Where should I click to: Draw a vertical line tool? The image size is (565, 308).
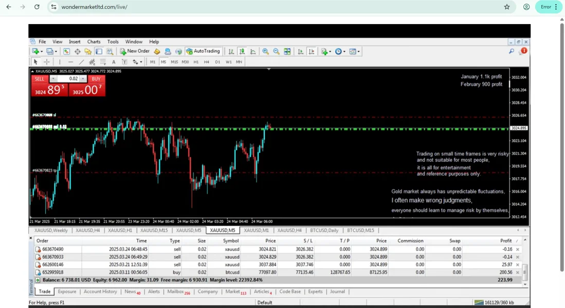(x=60, y=62)
